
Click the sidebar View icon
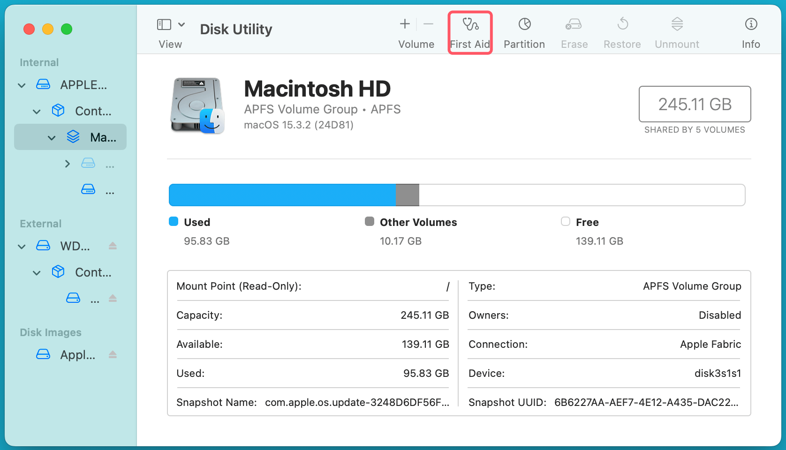click(x=164, y=23)
